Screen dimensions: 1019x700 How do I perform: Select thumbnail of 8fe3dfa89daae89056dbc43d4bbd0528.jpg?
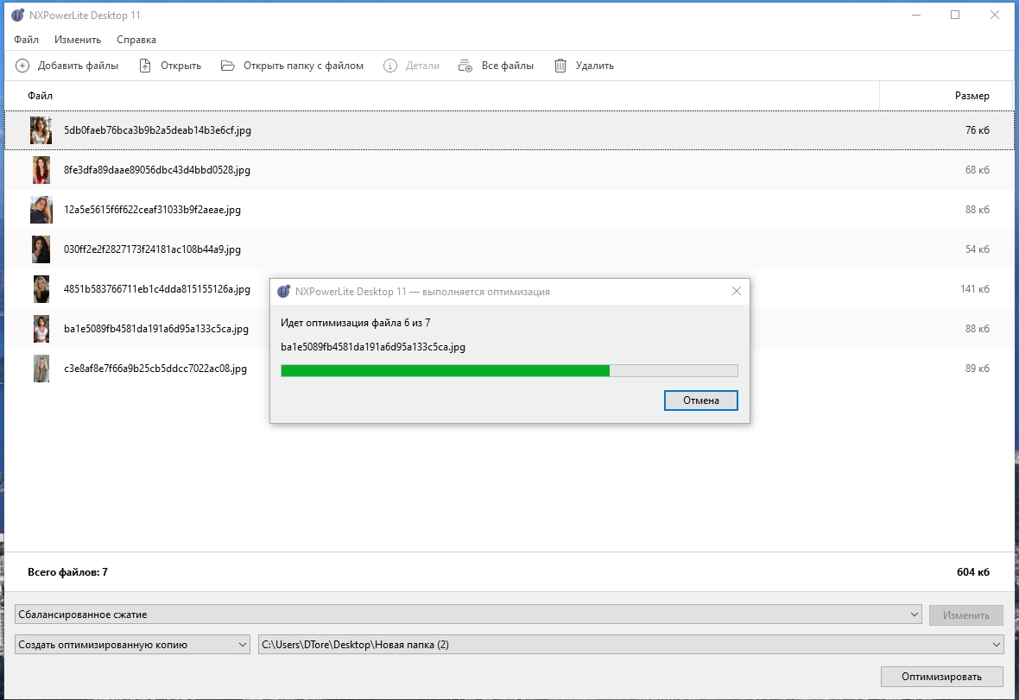tap(41, 170)
